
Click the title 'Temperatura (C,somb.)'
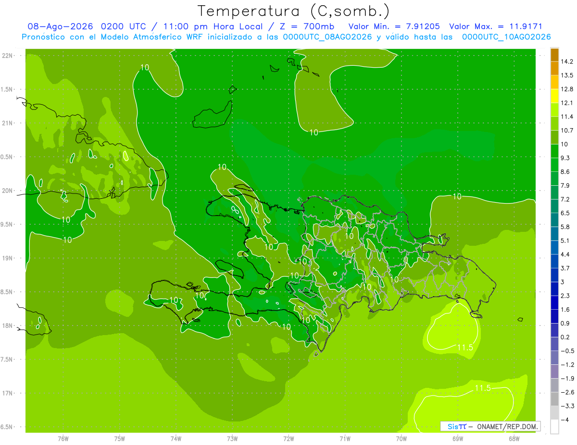pos(293,11)
